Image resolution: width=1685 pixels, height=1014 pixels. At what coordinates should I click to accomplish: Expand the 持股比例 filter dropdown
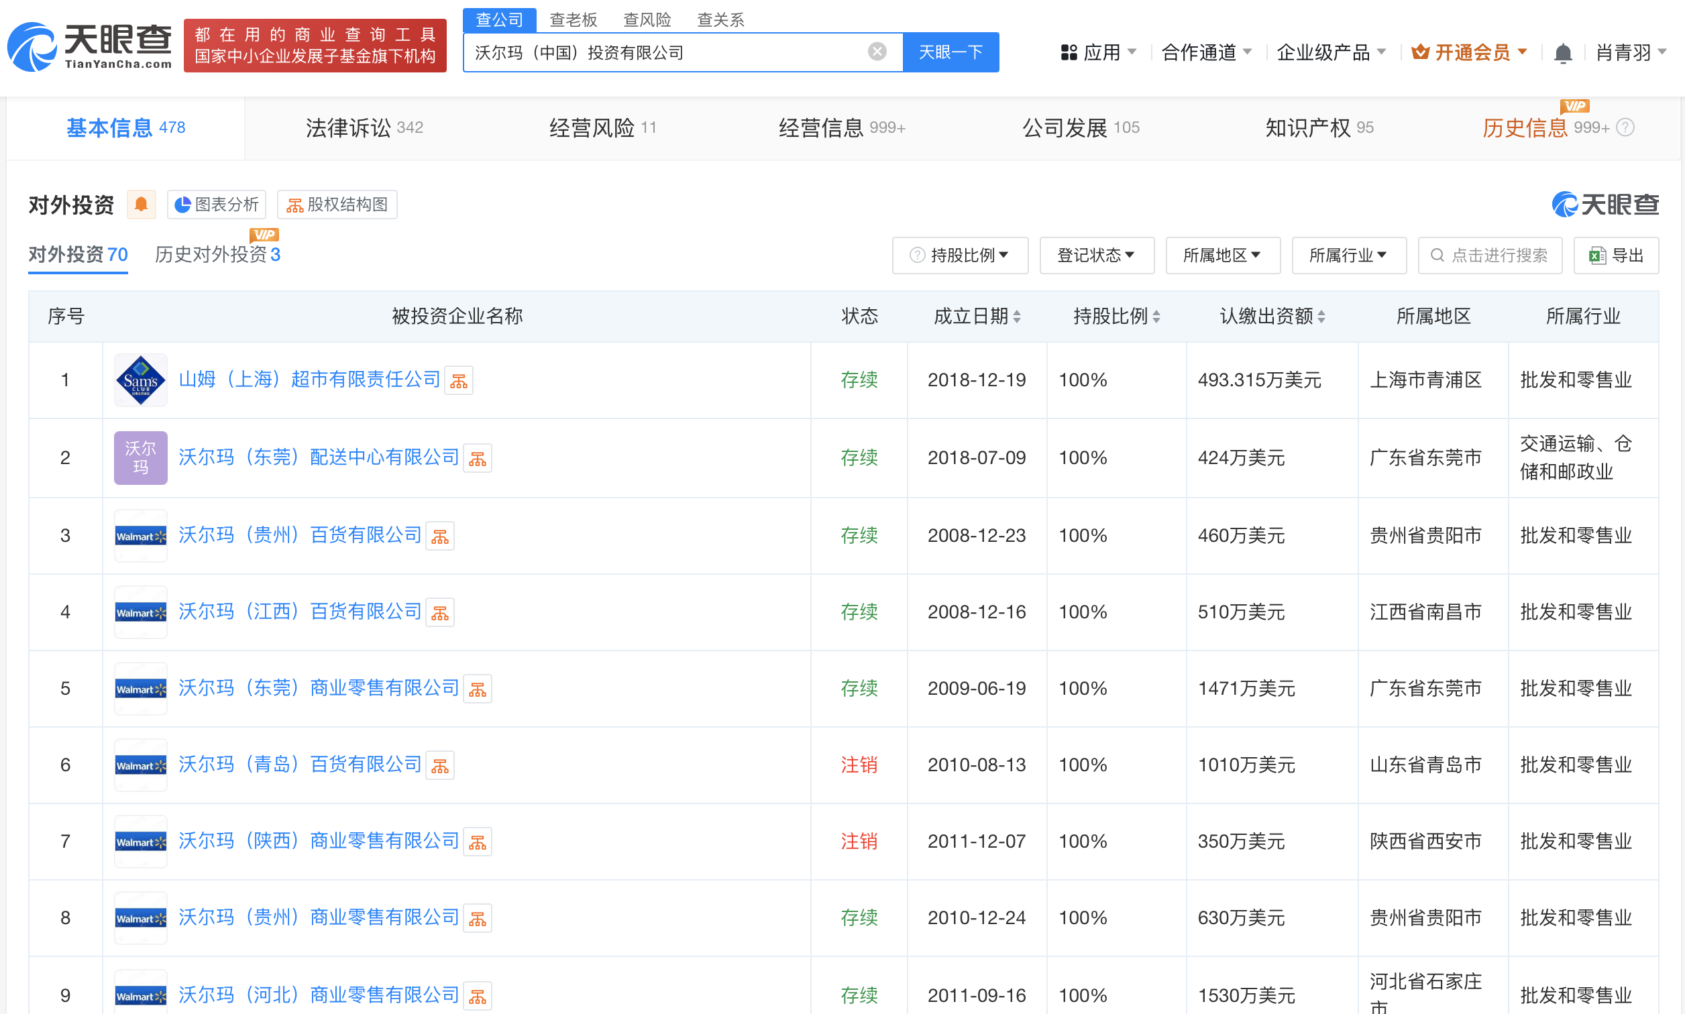pyautogui.click(x=960, y=256)
